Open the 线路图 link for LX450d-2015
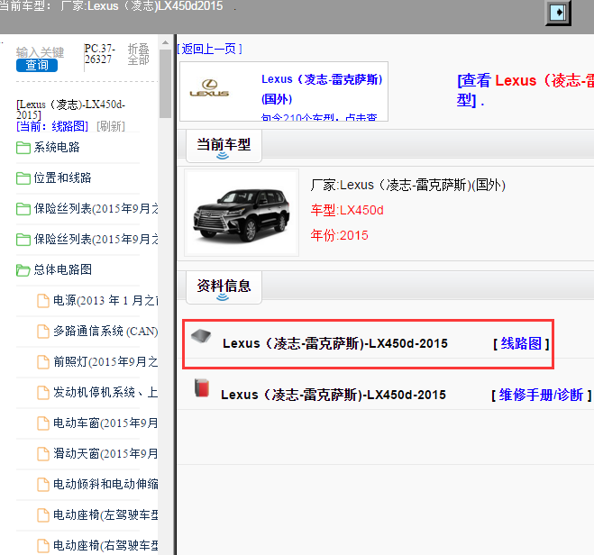594x555 pixels. (521, 344)
